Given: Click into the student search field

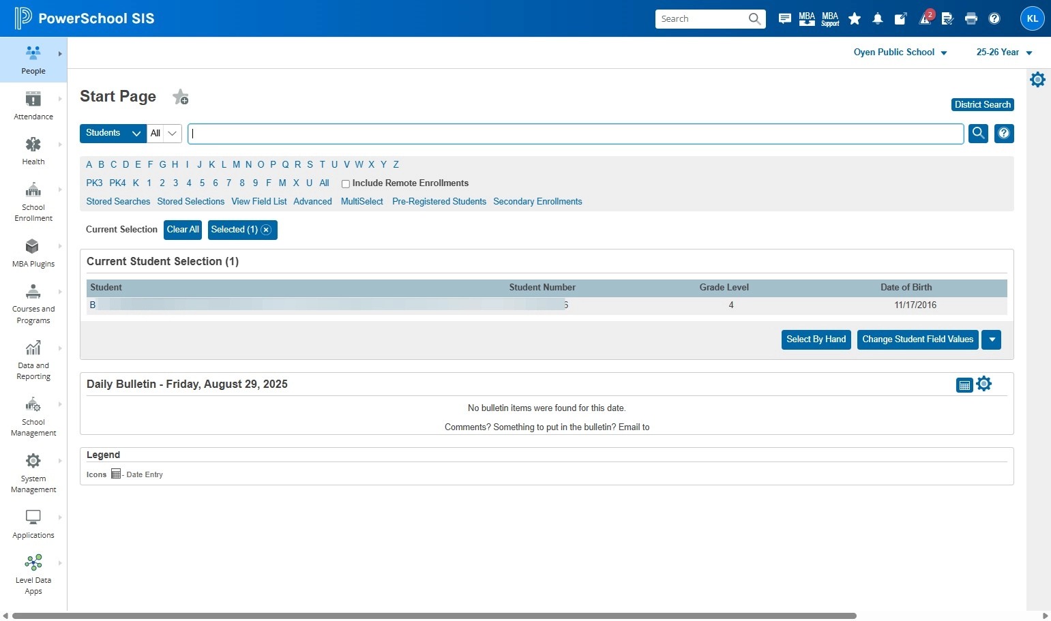Looking at the screenshot, I should pyautogui.click(x=576, y=134).
